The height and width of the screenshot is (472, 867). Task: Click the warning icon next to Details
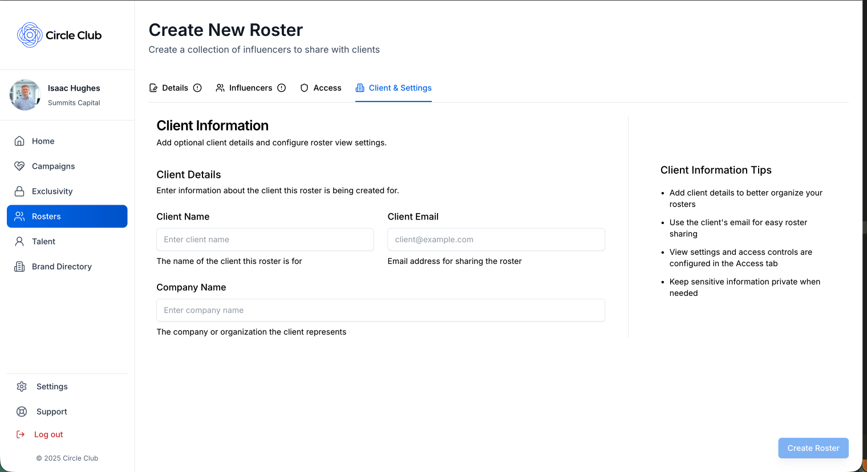click(x=197, y=88)
